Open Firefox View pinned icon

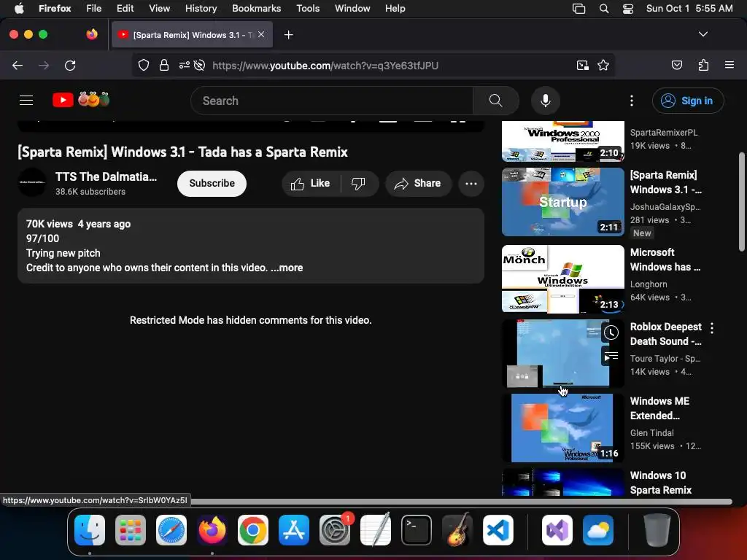pos(92,34)
